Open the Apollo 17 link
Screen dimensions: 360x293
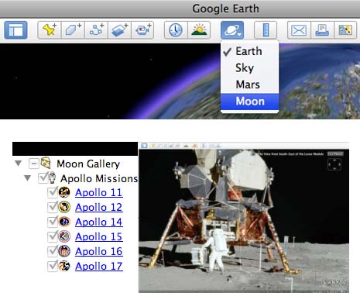(99, 266)
